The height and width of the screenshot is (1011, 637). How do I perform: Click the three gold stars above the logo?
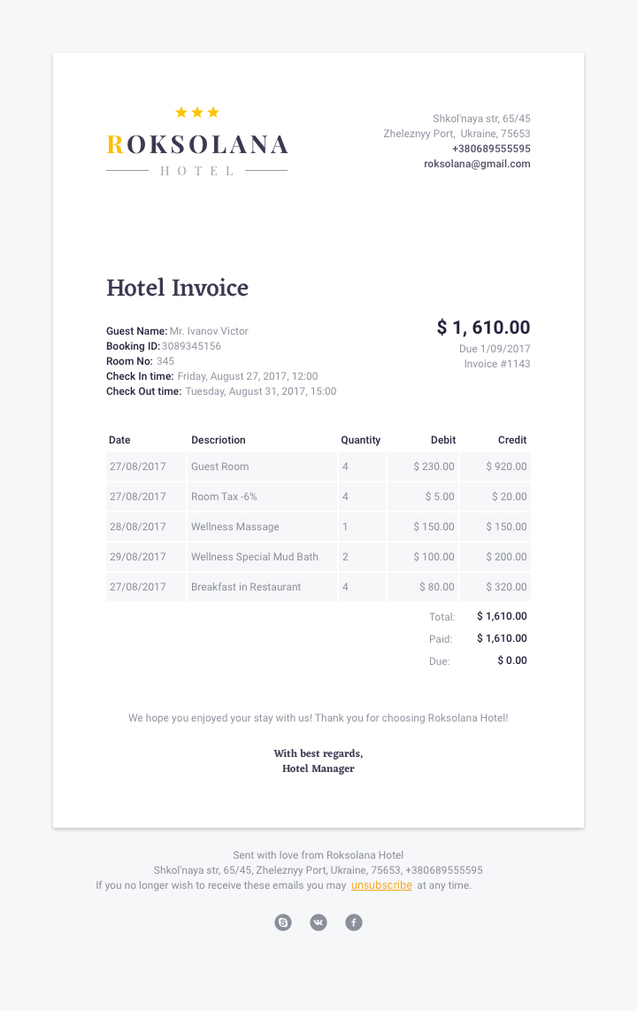(x=197, y=112)
